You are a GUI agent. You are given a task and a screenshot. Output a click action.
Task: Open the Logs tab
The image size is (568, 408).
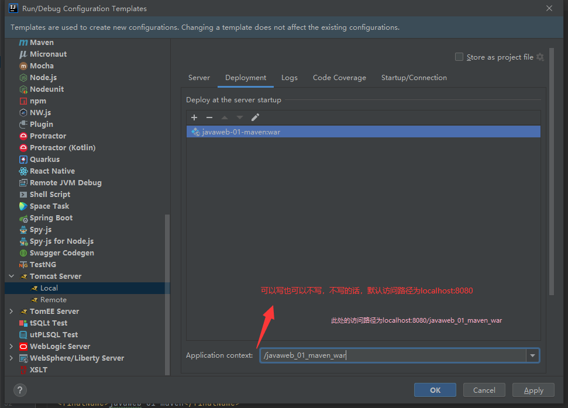[290, 78]
